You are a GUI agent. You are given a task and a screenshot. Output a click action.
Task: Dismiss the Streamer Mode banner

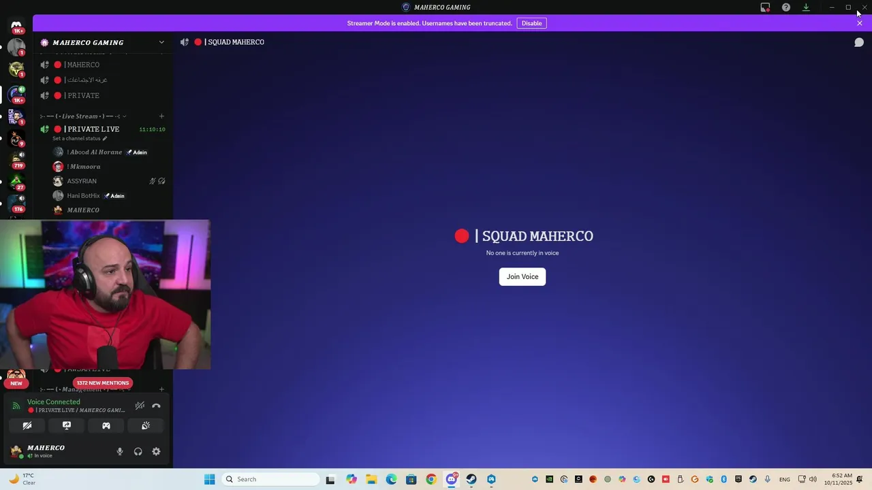(860, 23)
